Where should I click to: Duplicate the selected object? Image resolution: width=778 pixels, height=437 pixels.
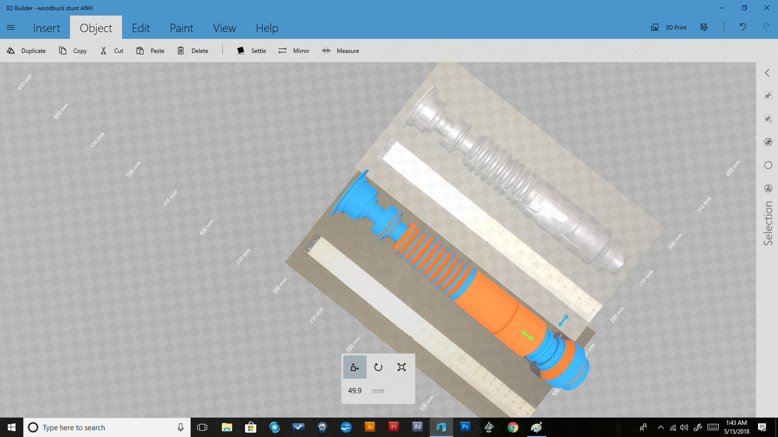point(26,50)
